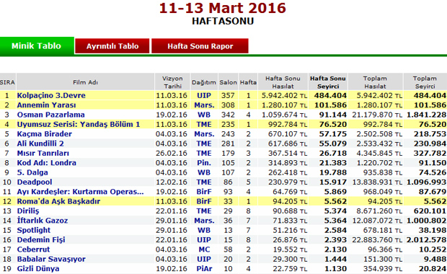Click WB distributor in Spotlight row
447x274 pixels.
pos(204,231)
